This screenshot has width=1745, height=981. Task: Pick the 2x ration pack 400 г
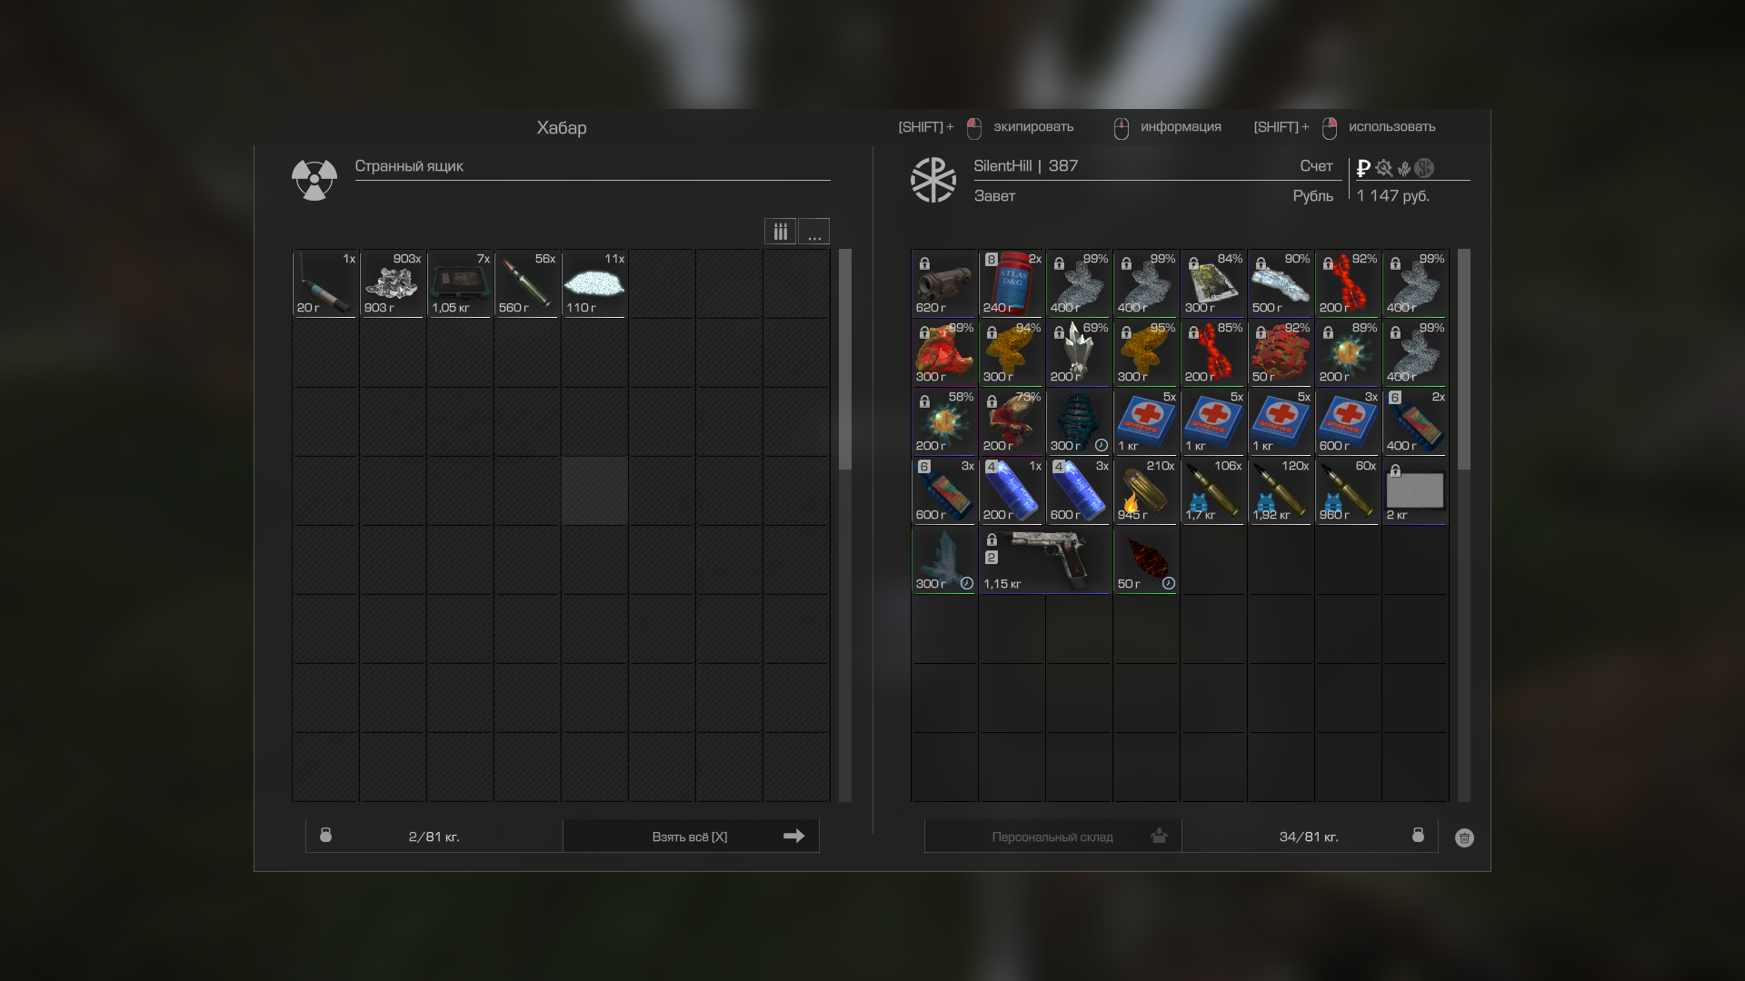click(1415, 421)
